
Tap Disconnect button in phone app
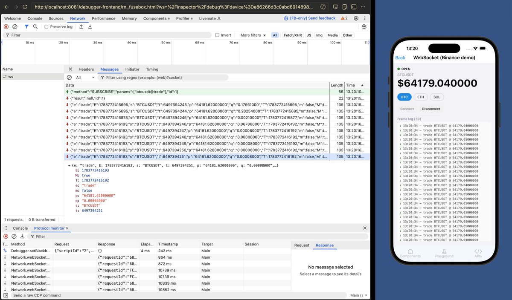[x=431, y=109]
